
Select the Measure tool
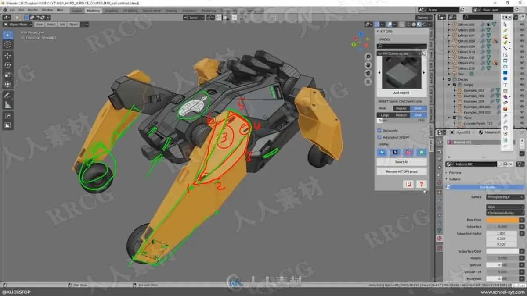tap(8, 105)
